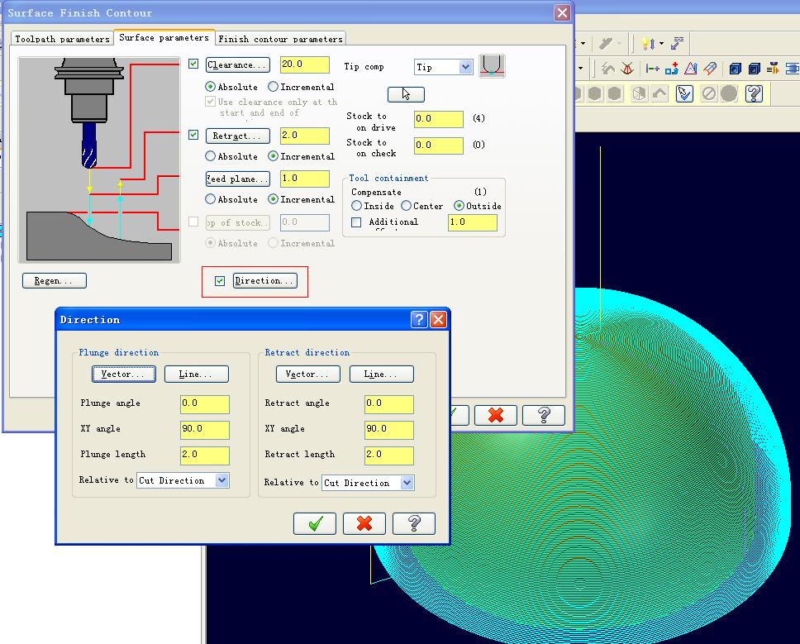Expand the dropdown arrow beside the light bulb
Viewport: 800px width, 644px height.
(661, 43)
